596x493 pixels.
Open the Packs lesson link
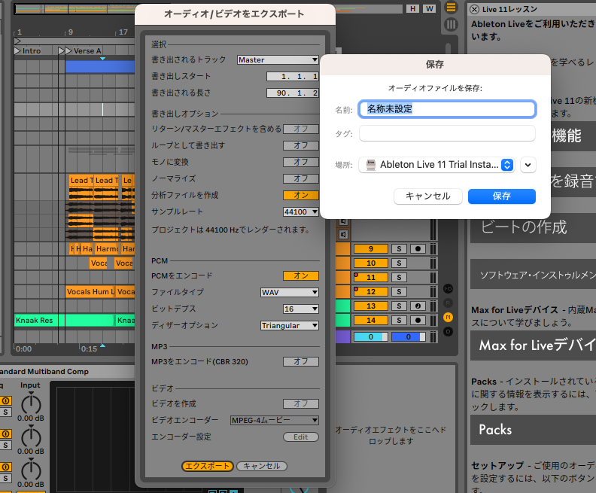pyautogui.click(x=533, y=430)
